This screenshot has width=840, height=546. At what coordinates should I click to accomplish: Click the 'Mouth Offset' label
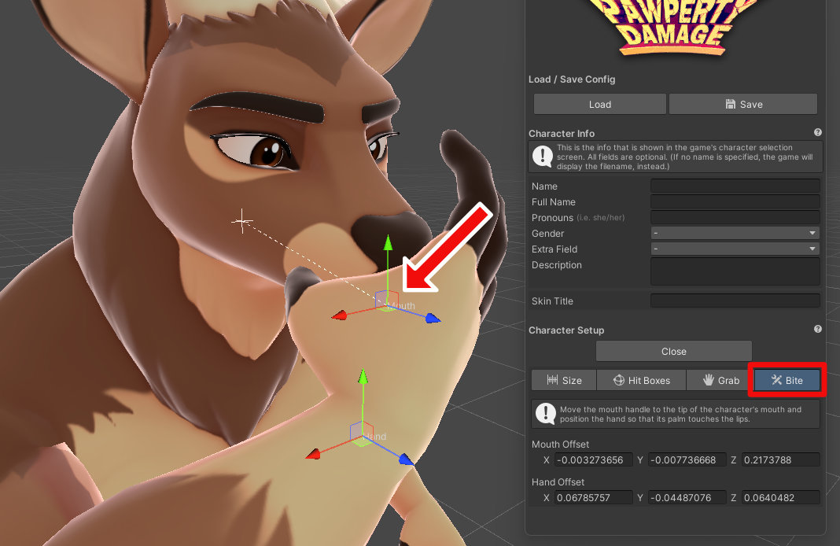[560, 445]
